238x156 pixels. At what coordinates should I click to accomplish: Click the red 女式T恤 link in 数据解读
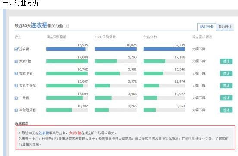coord(75,133)
